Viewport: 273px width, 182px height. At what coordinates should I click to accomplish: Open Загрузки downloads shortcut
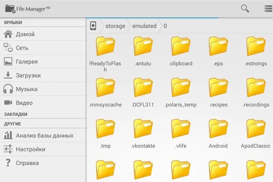(x=43, y=75)
